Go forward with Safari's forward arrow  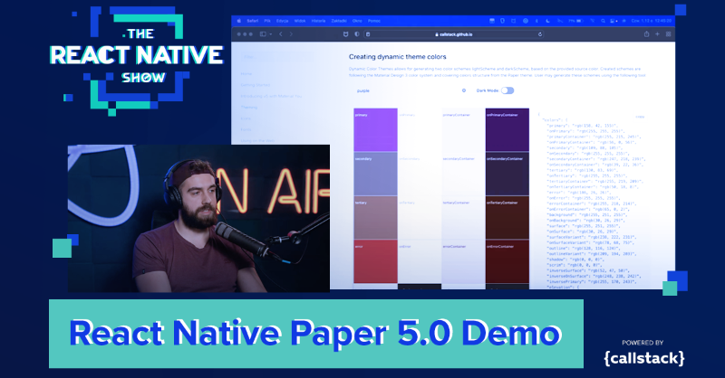(x=291, y=34)
